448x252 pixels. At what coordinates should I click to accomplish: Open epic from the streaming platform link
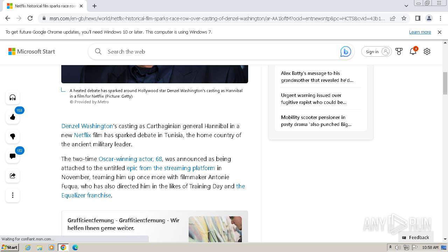(171, 168)
